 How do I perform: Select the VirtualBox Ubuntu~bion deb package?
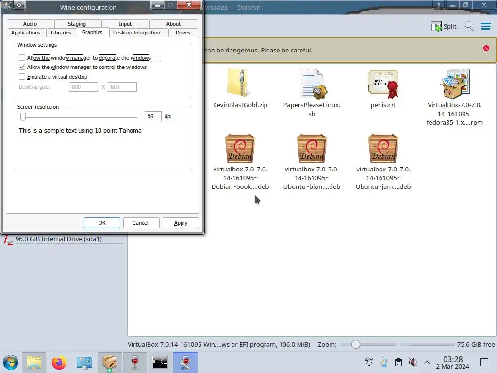(312, 148)
